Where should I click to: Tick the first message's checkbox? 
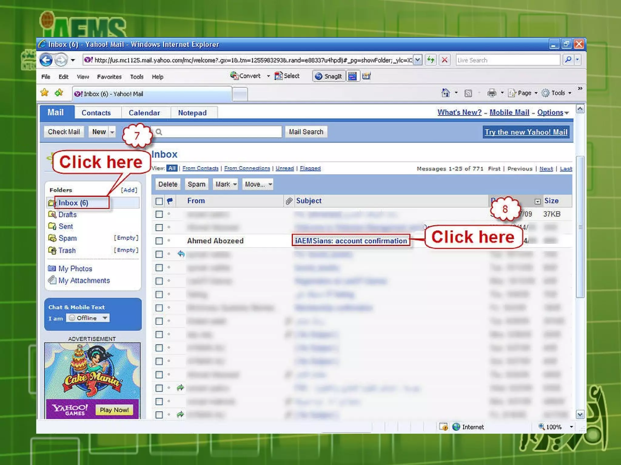click(159, 214)
